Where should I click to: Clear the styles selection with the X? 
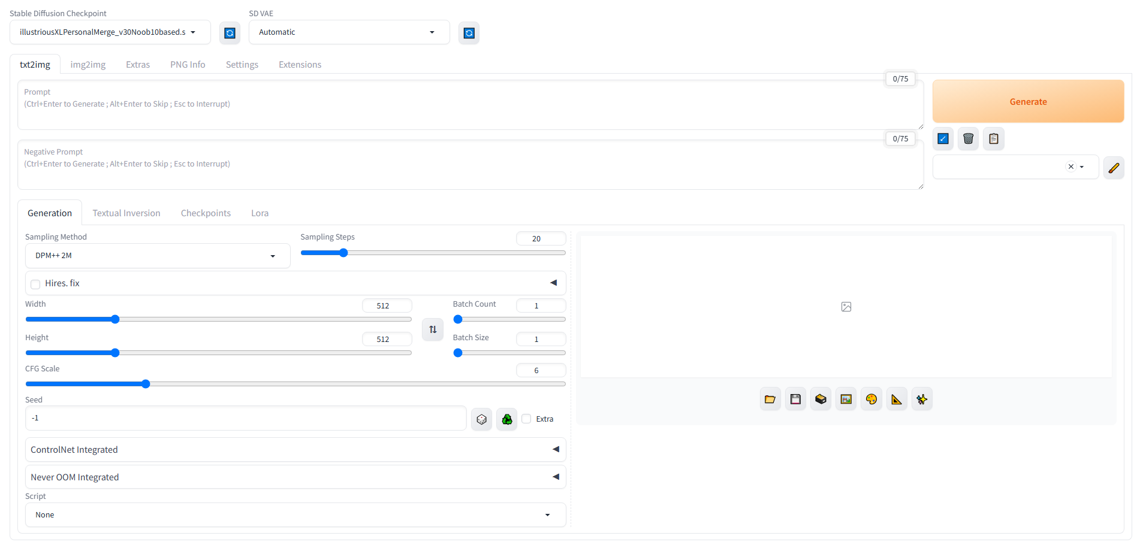1070,167
